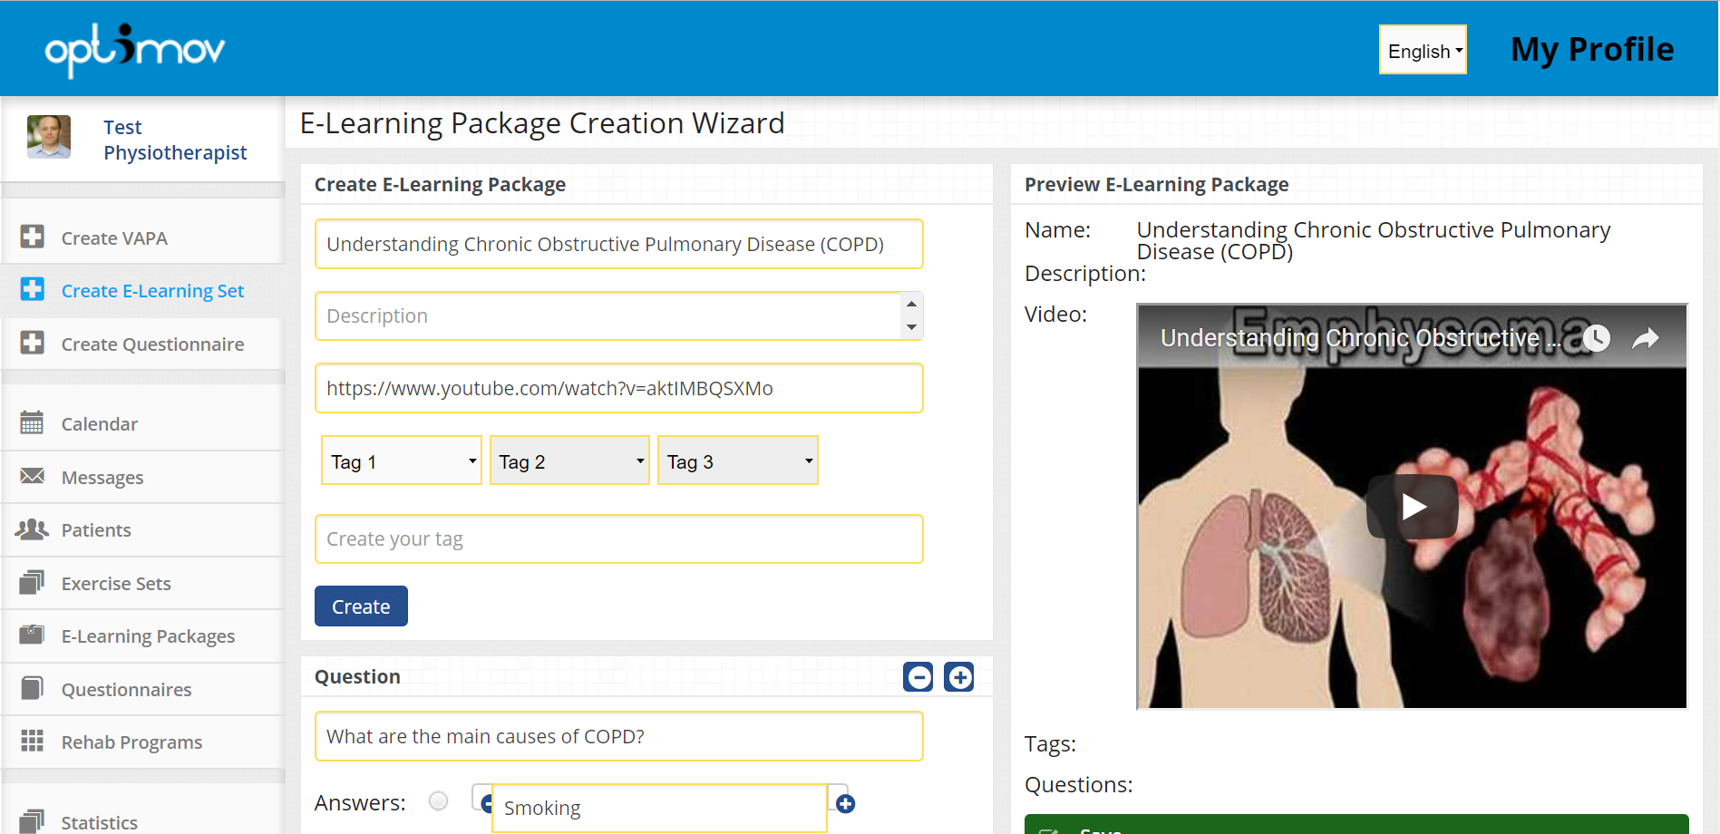Click the Optimov logo
Viewport: 1720px width, 834px height.
135,49
